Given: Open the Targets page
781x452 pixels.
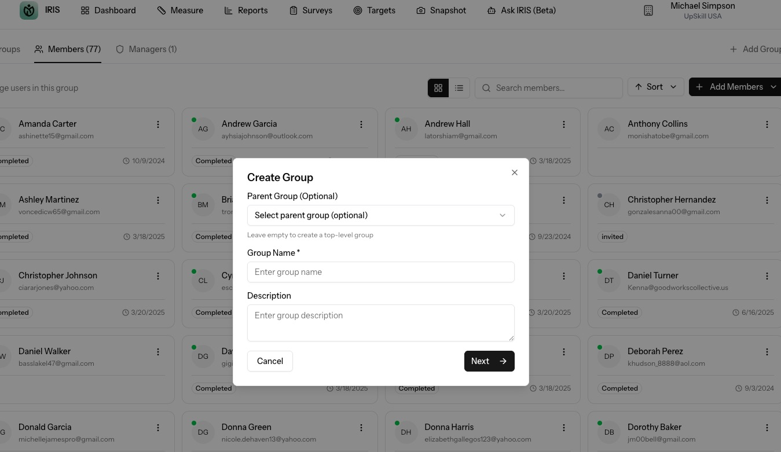Looking at the screenshot, I should pyautogui.click(x=375, y=10).
